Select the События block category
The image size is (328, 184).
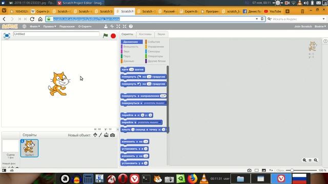[x=156, y=42]
